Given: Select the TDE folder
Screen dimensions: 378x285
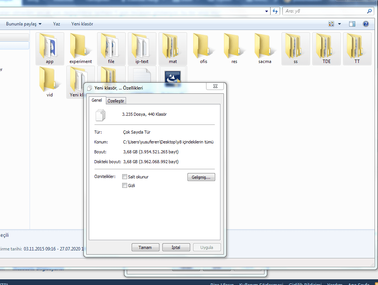Looking at the screenshot, I should tap(326, 49).
